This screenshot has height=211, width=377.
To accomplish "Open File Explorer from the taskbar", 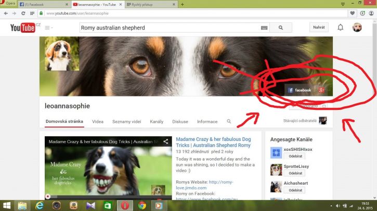I will coord(22,206).
